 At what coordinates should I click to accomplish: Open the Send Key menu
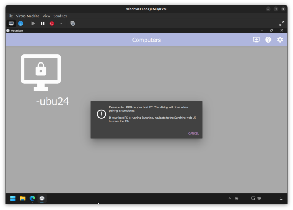coord(60,16)
